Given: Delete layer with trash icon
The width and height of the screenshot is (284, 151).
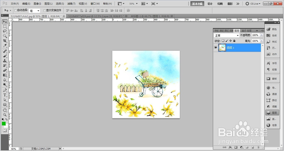Looking at the screenshot, I should 258,147.
